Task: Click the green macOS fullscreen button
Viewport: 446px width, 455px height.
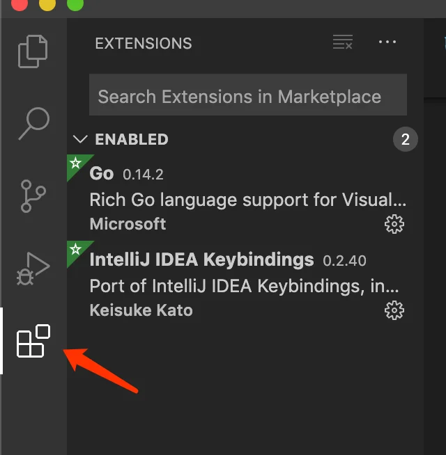Action: coord(75,3)
